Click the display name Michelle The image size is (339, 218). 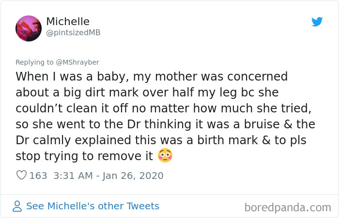click(68, 22)
